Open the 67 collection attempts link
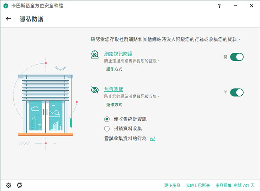 coord(153,138)
